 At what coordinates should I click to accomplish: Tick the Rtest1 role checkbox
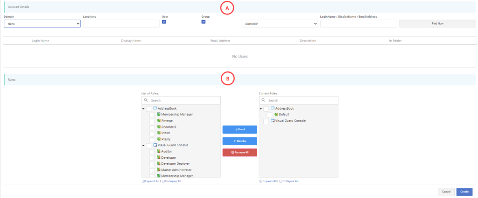(152, 133)
